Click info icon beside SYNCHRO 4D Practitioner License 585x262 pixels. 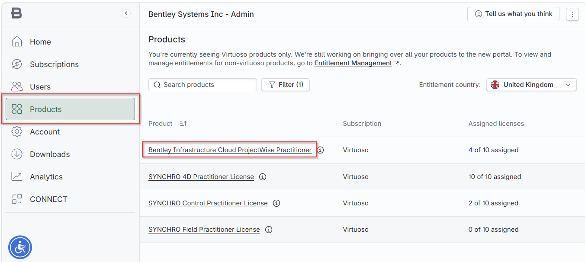pyautogui.click(x=262, y=176)
